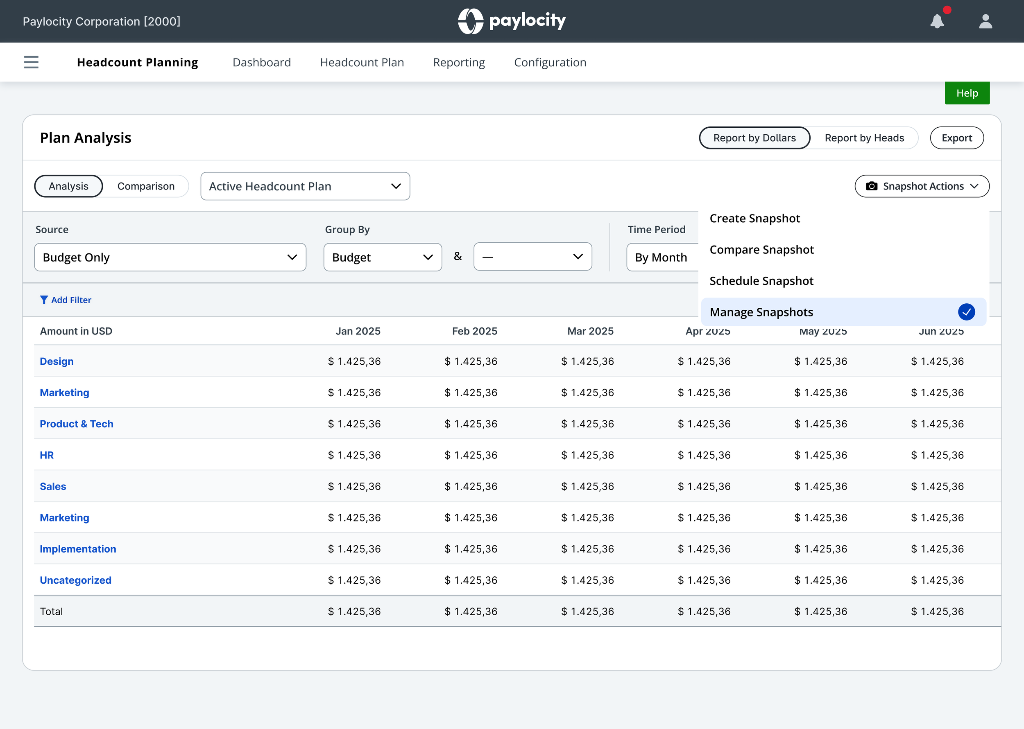Choose Create Snapshot from the menu

pyautogui.click(x=754, y=219)
